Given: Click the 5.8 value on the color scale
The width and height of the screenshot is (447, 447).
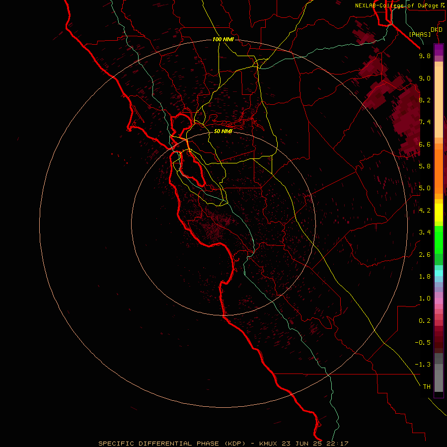Looking at the screenshot, I should coord(425,166).
